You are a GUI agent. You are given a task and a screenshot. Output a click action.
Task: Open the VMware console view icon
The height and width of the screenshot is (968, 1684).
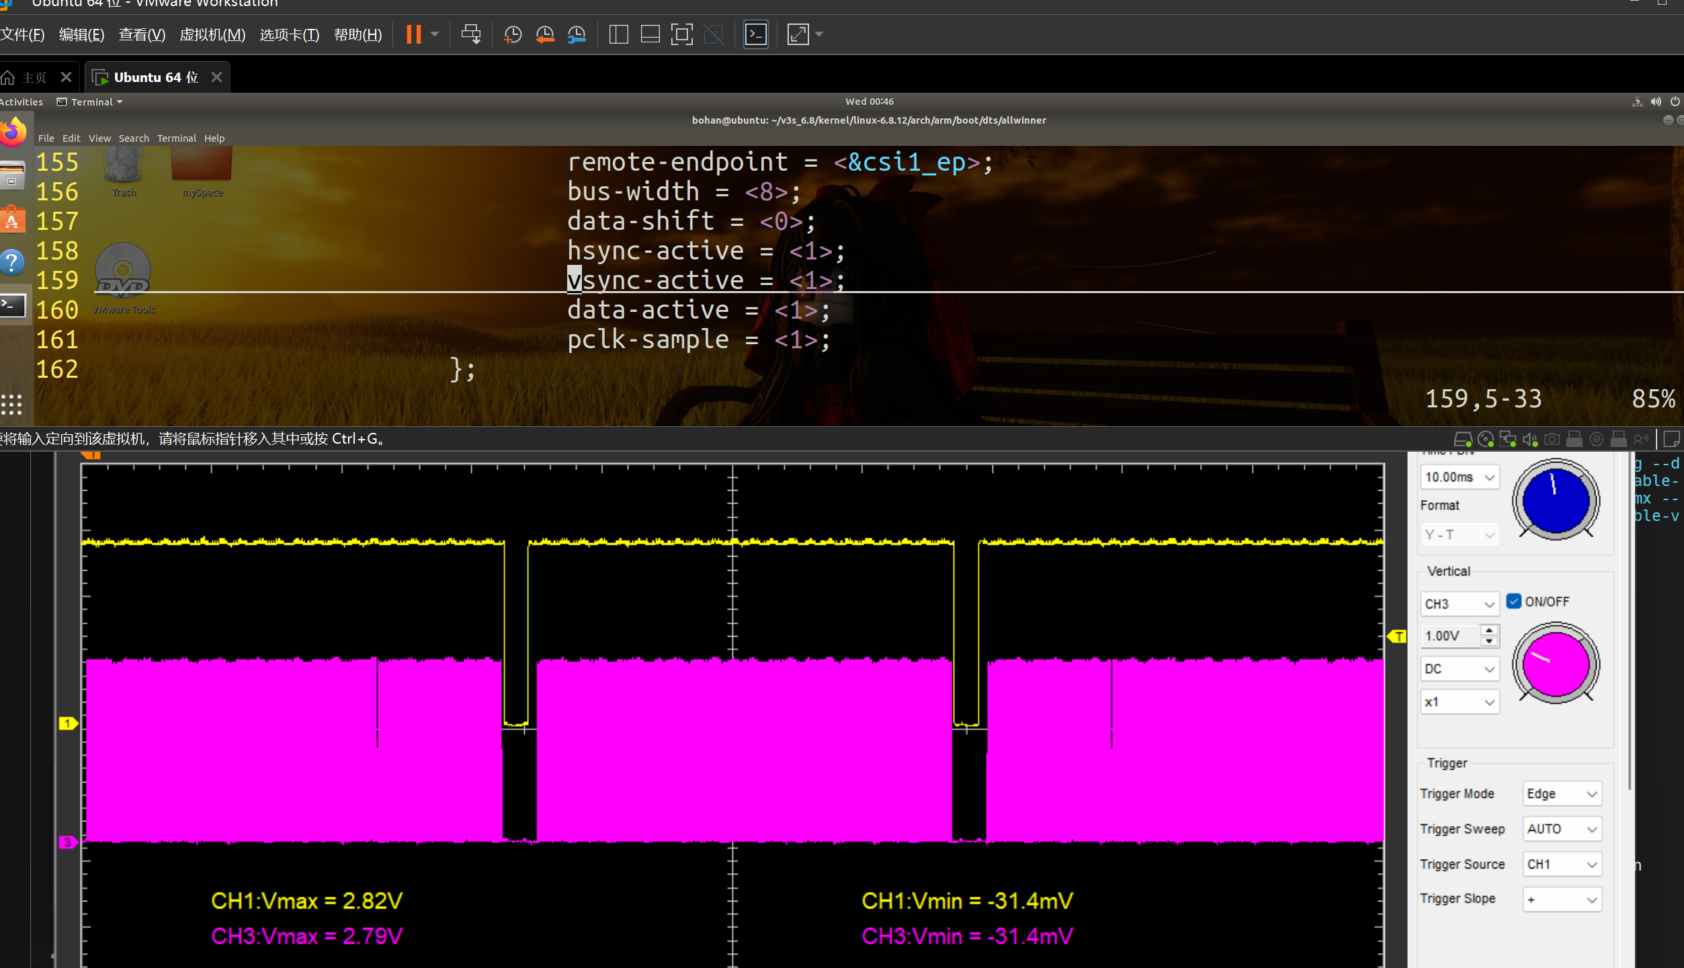[x=756, y=34]
